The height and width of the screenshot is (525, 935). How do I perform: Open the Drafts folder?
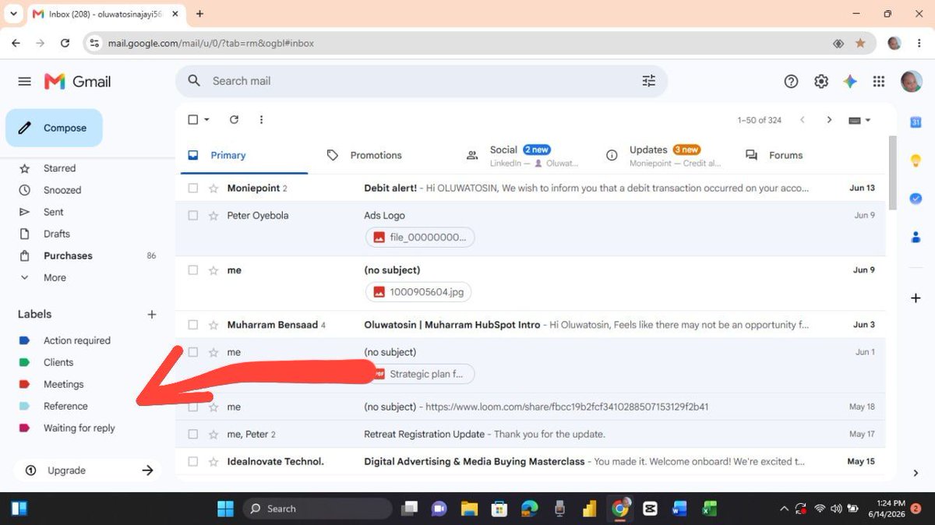pos(57,234)
